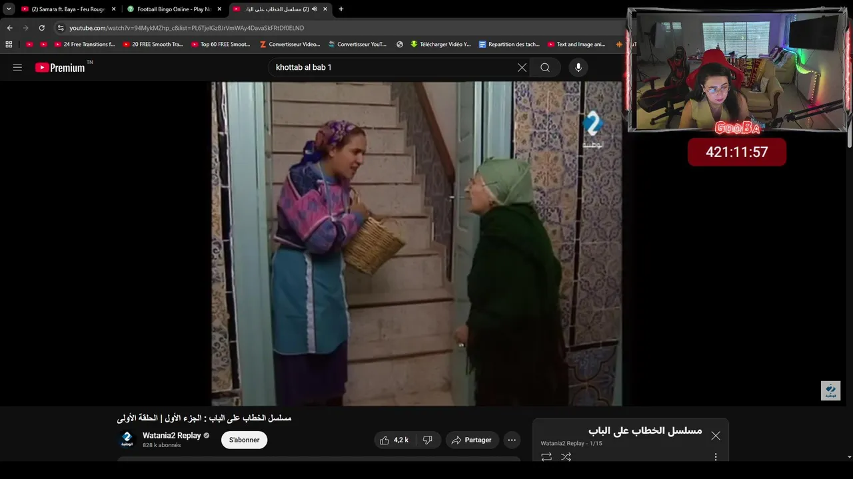853x479 pixels.
Task: Go forward in browser history
Action: [x=25, y=28]
